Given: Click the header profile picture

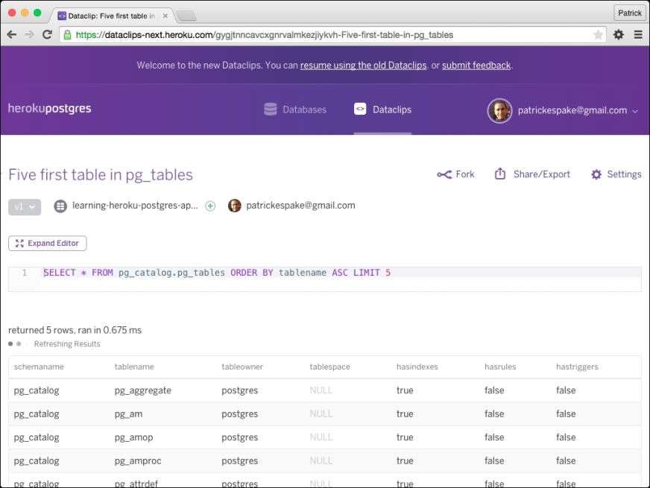Looking at the screenshot, I should click(x=499, y=110).
